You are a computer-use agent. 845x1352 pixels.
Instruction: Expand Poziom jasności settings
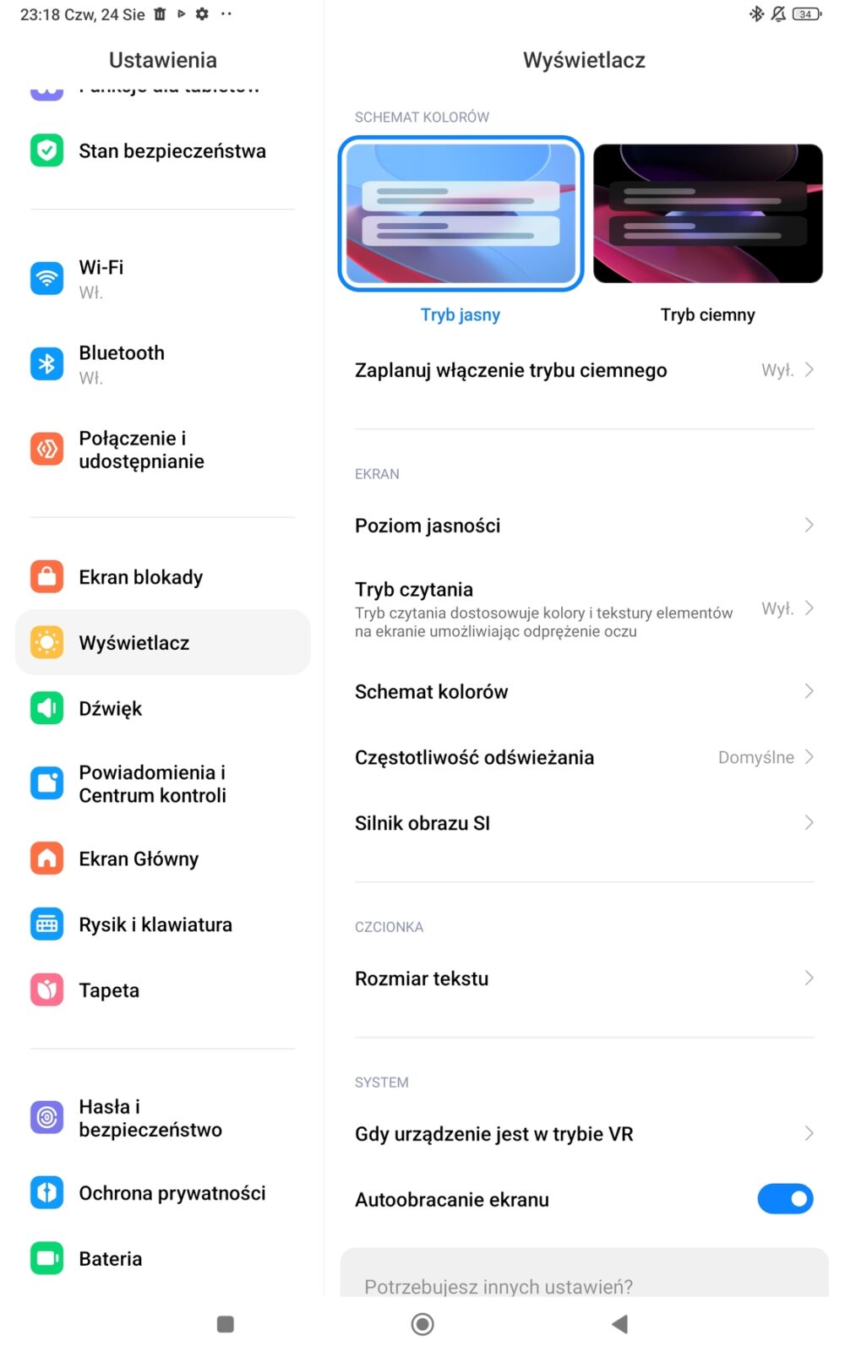[x=585, y=526]
